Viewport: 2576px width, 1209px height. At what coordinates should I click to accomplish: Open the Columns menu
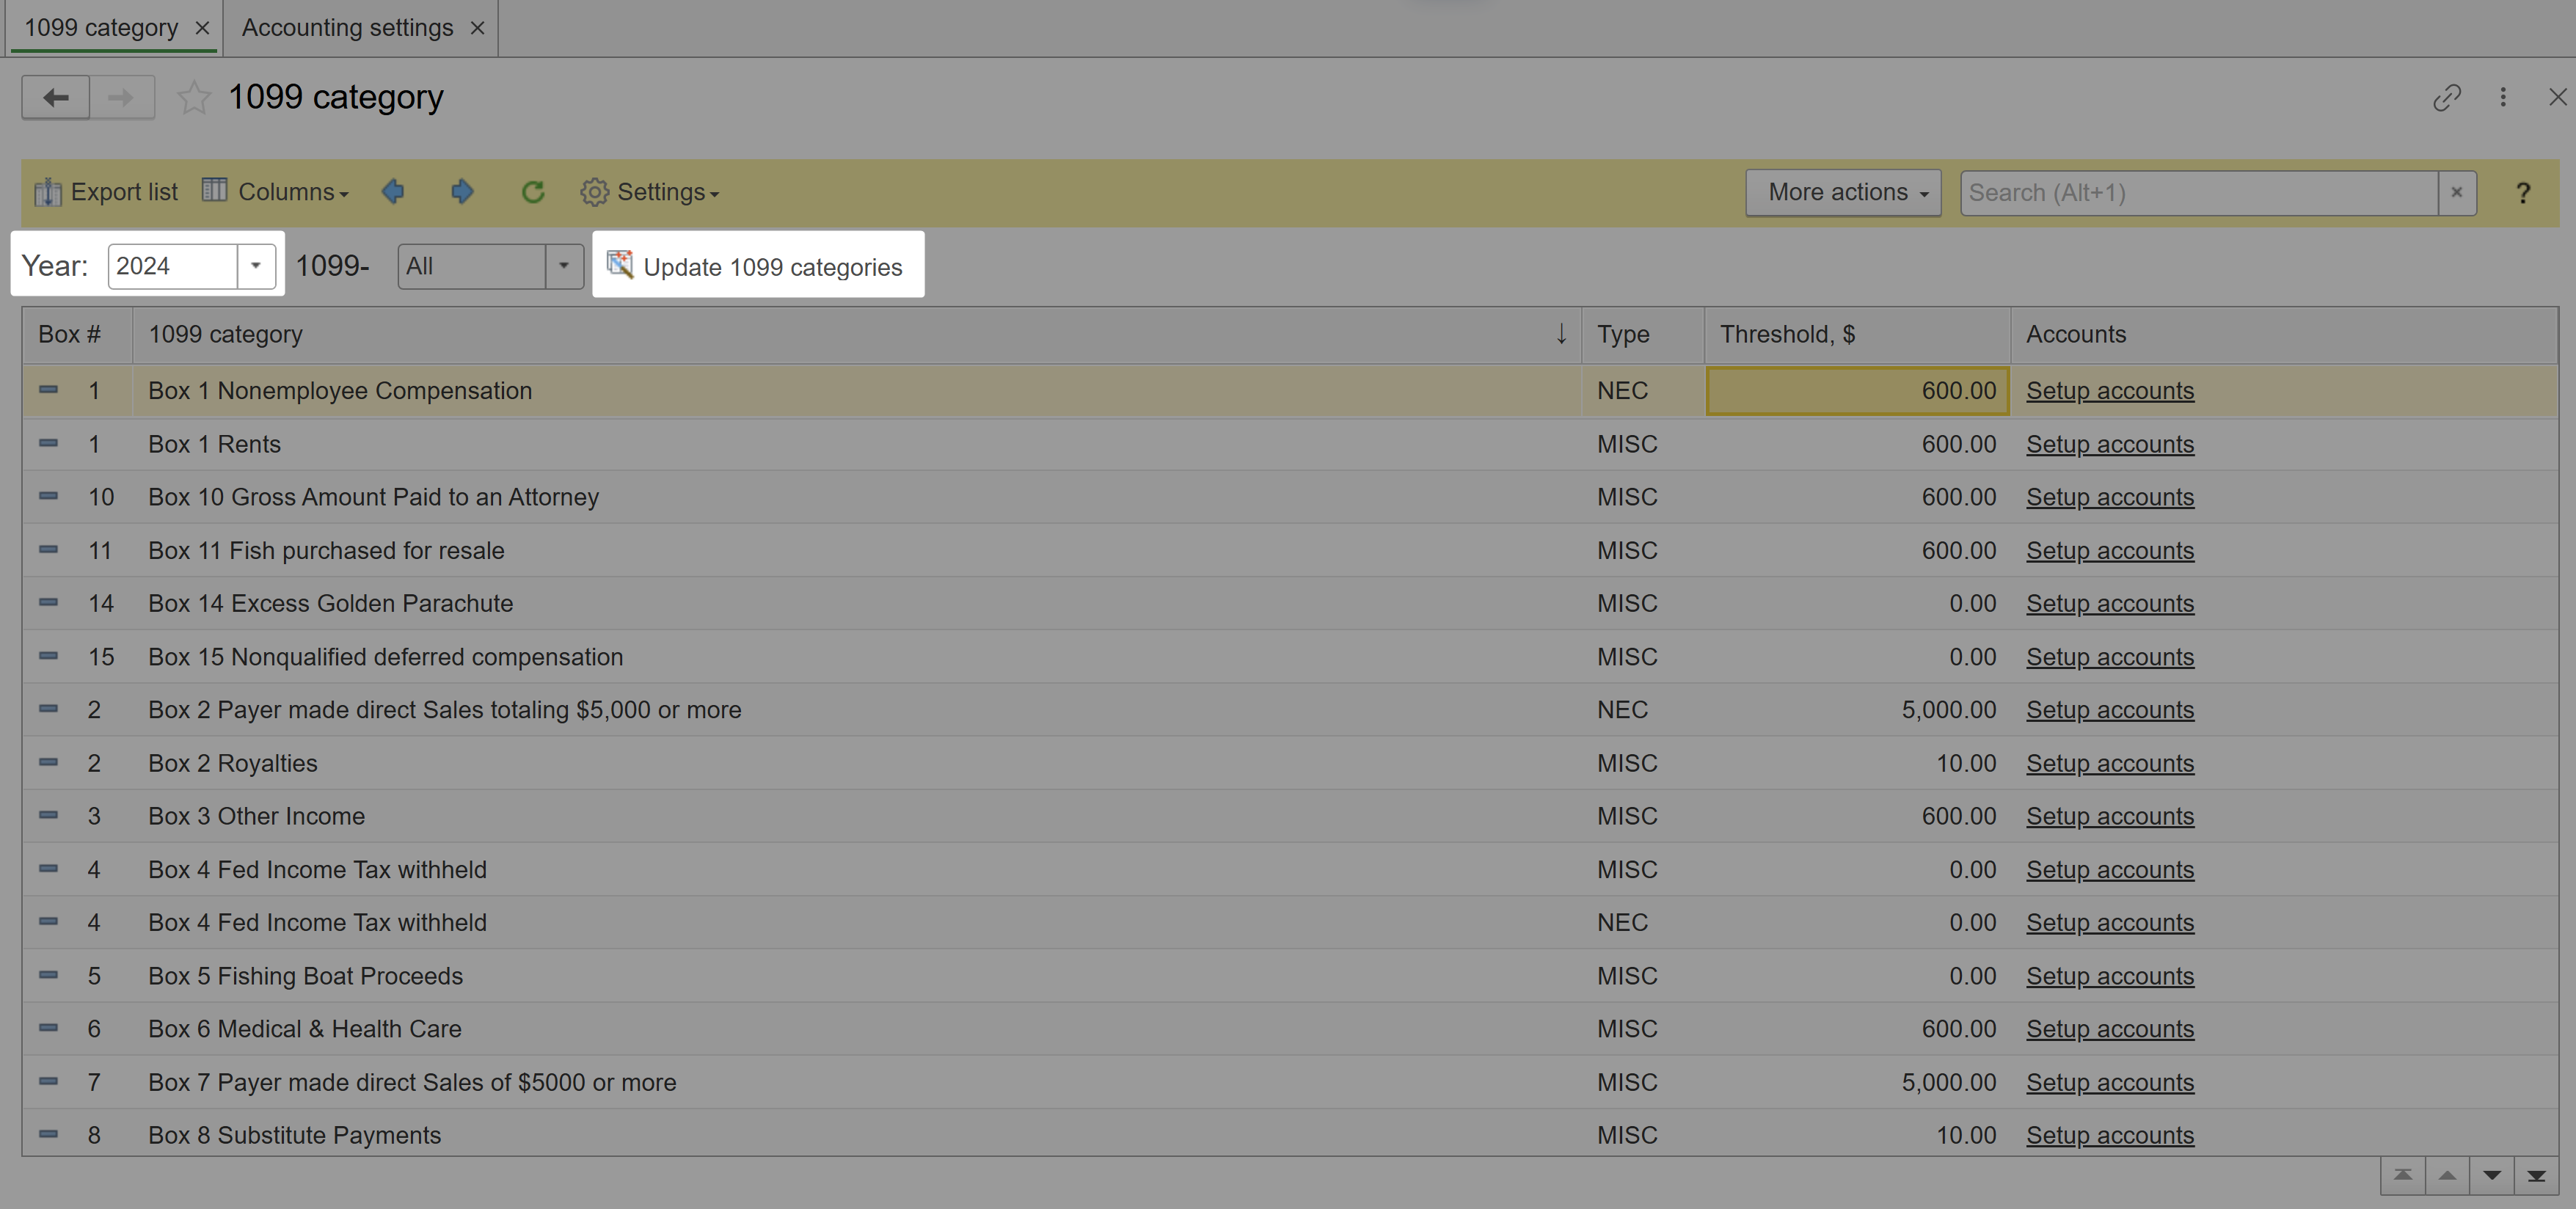[276, 192]
